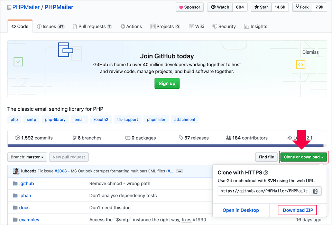
Task: Dismiss the Join GitHub banner
Action: [x=310, y=52]
